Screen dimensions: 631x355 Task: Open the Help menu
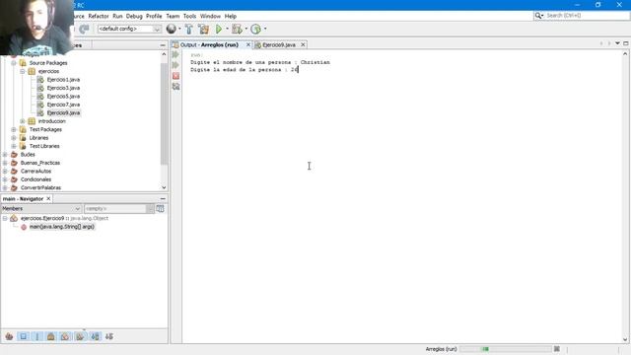click(230, 16)
